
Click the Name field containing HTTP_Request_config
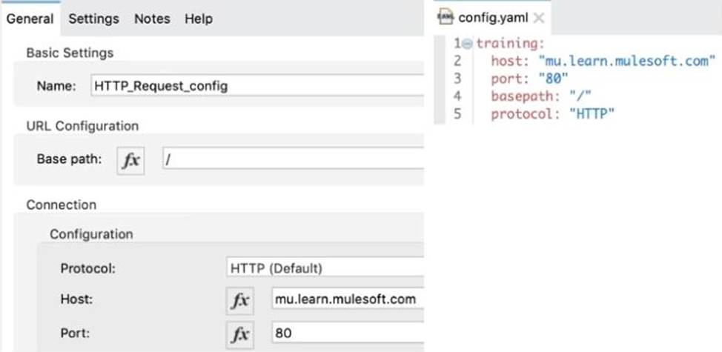tap(257, 85)
